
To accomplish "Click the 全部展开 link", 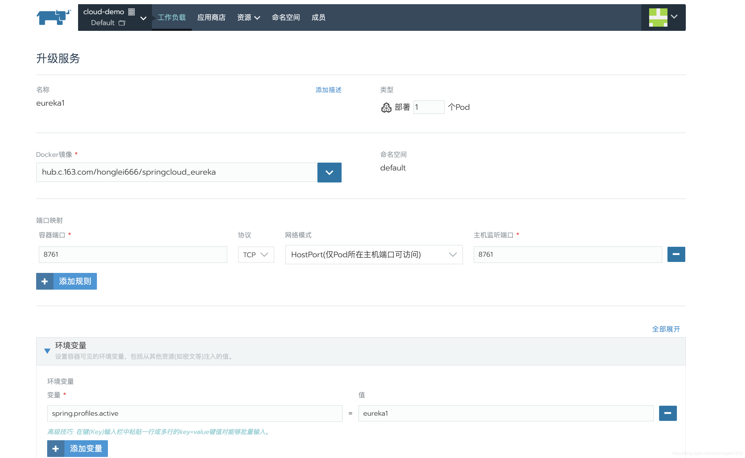I will (x=667, y=328).
